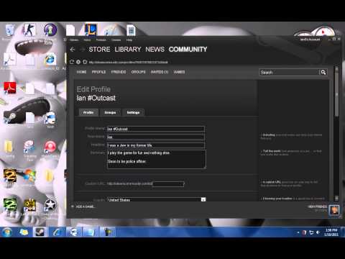Click the Real name field
This screenshot has width=345, height=259.
156,137
